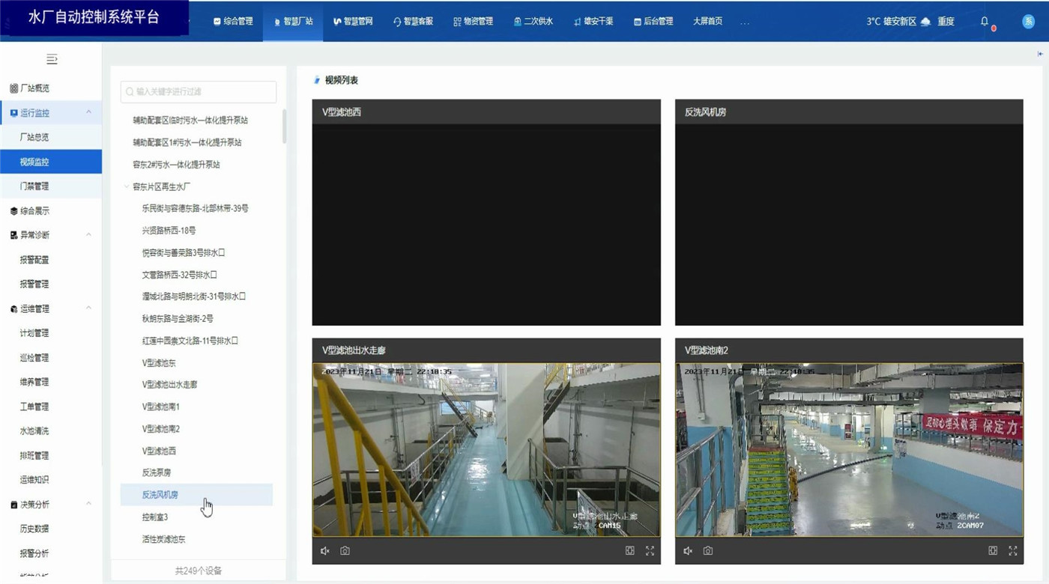Collapse the 容东片区再生水厂 tree node

tap(127, 186)
